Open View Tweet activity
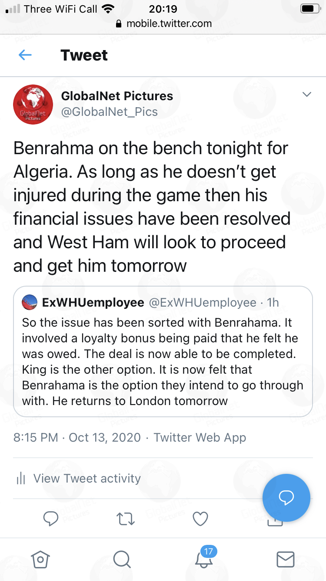The height and width of the screenshot is (581, 326). click(87, 478)
